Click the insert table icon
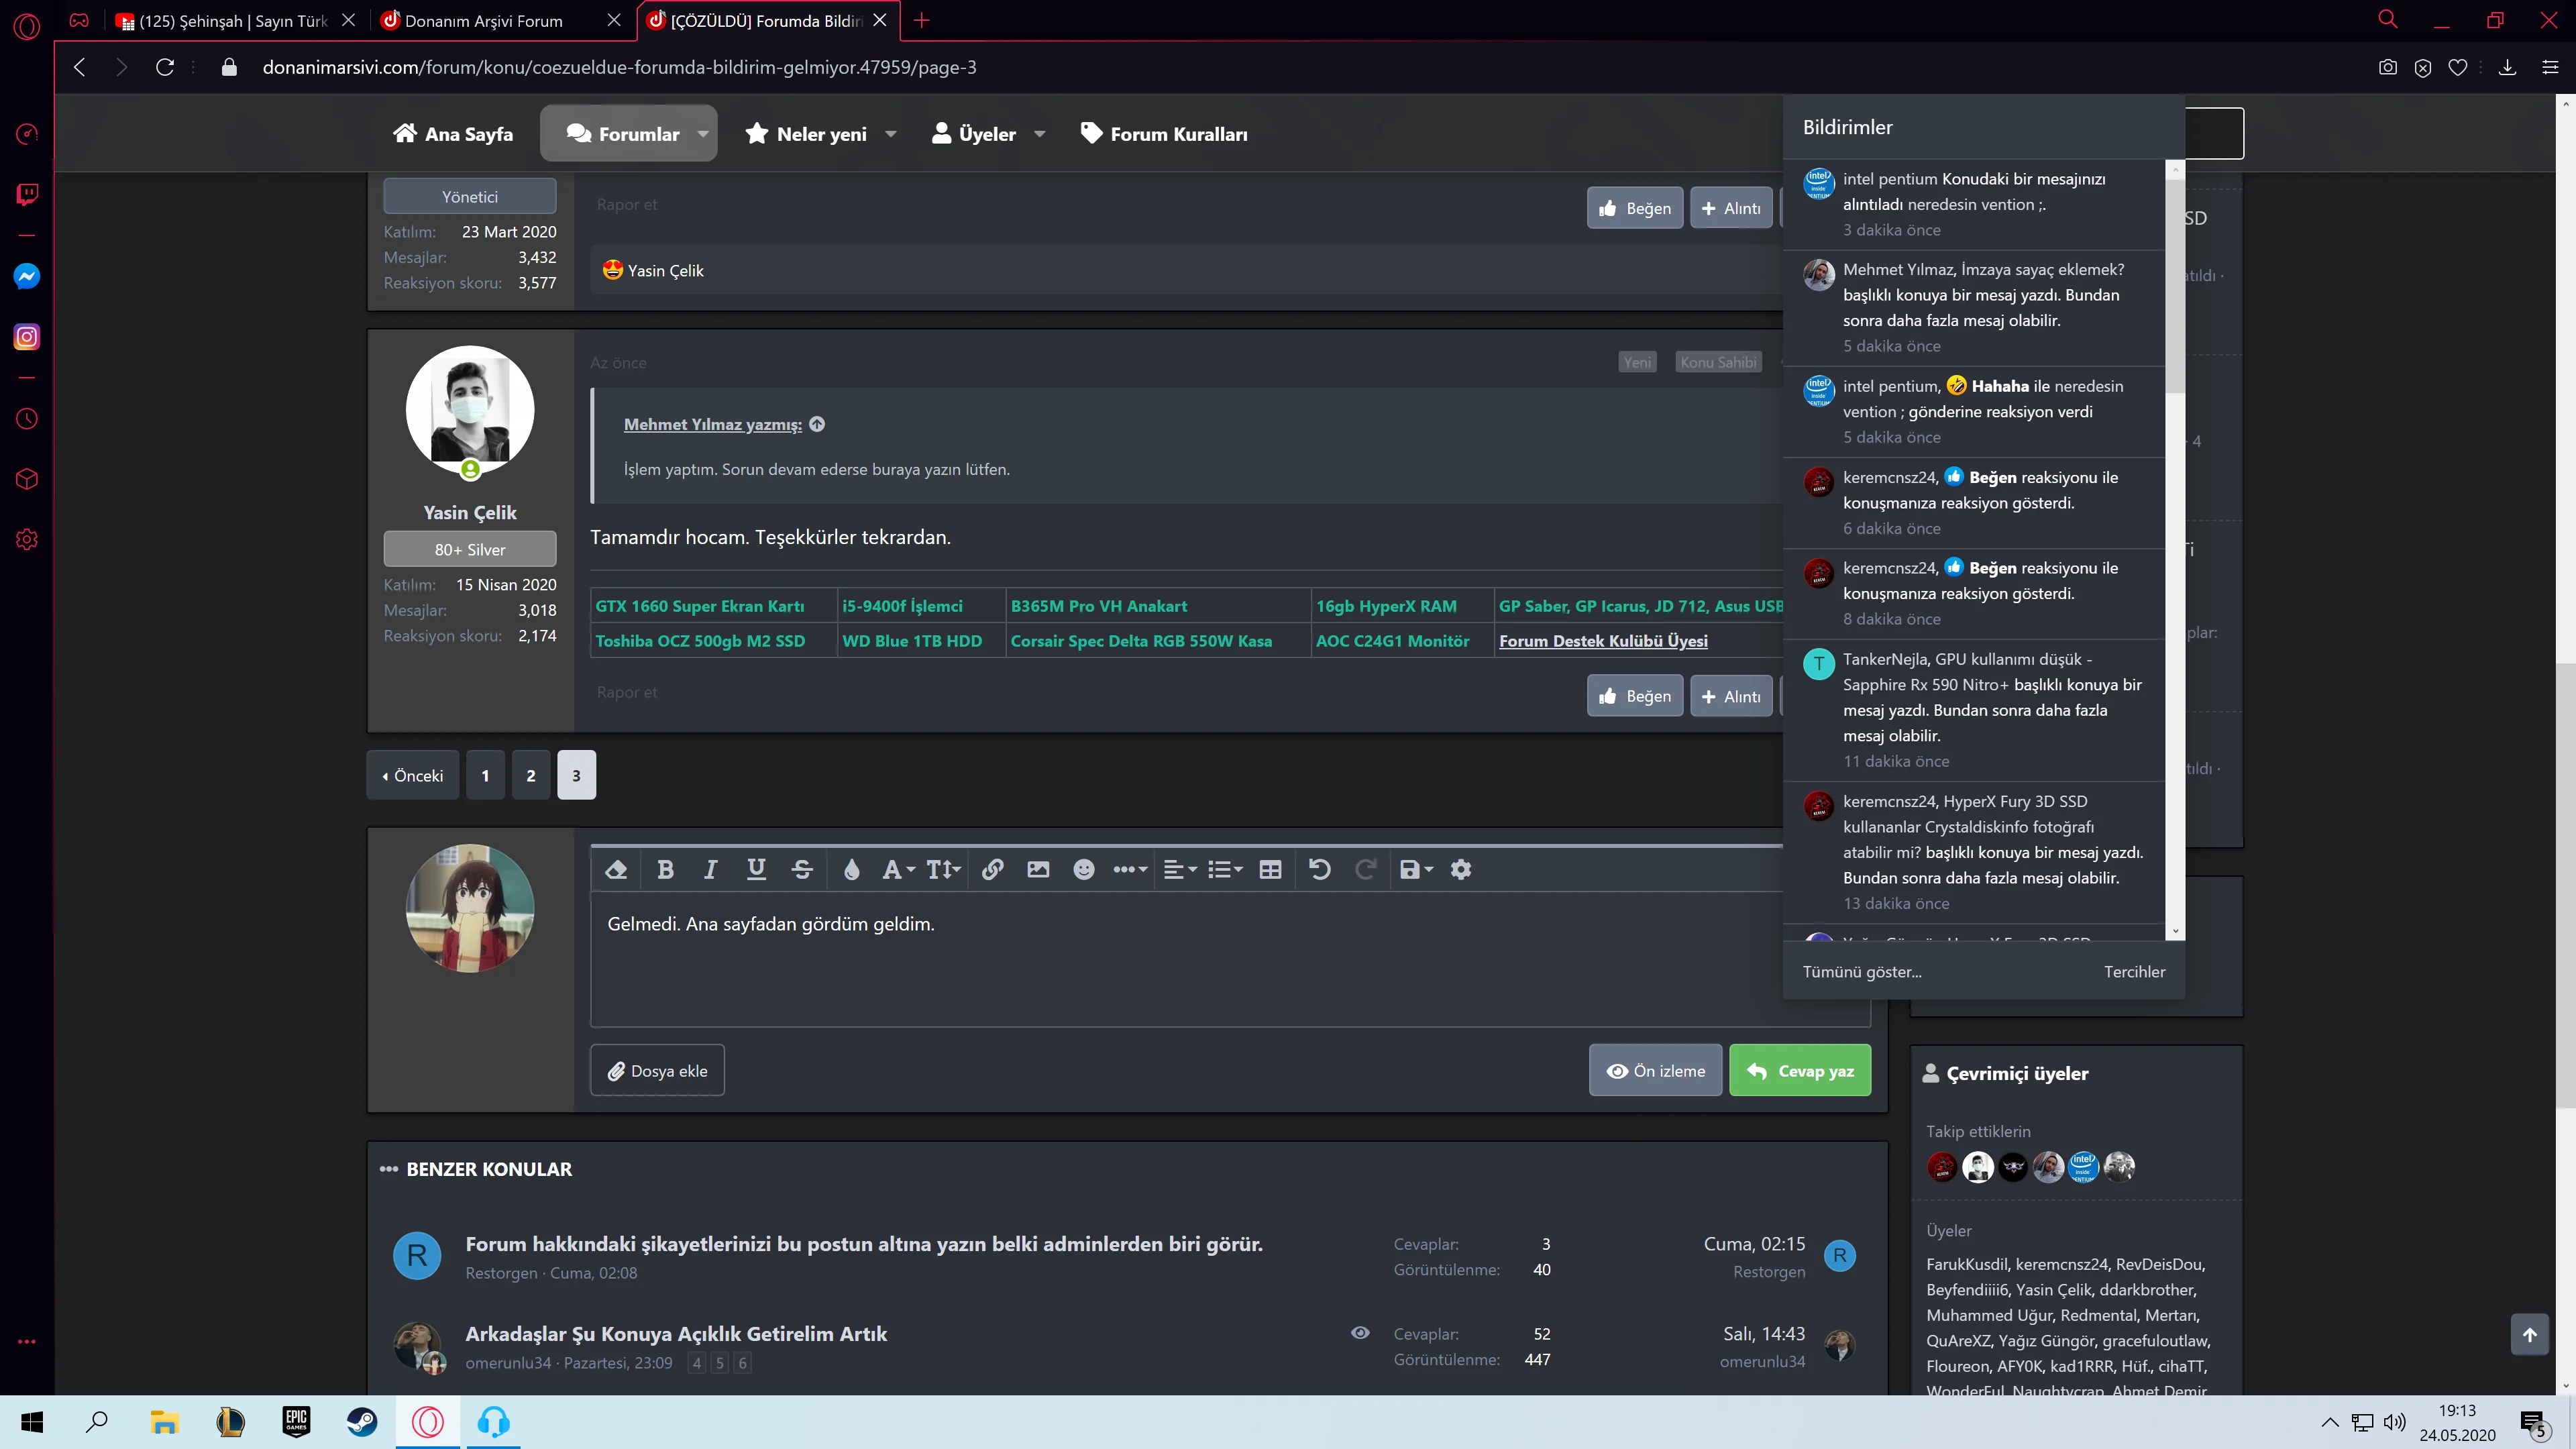 (x=1270, y=869)
